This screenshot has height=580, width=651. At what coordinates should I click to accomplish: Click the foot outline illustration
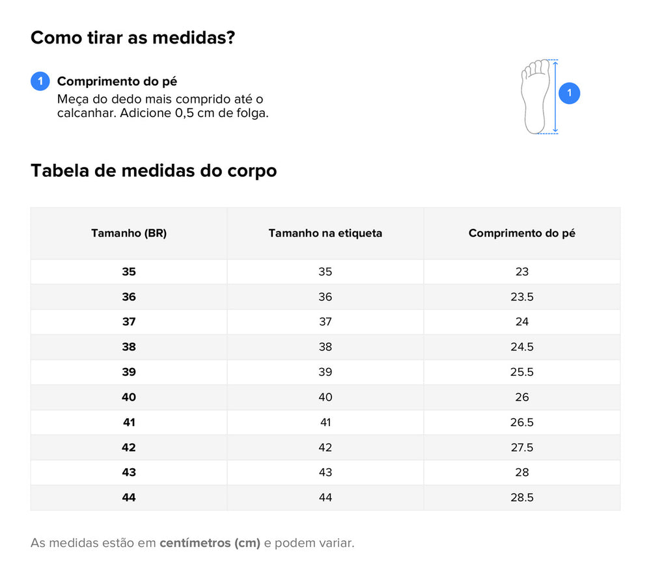pyautogui.click(x=535, y=96)
